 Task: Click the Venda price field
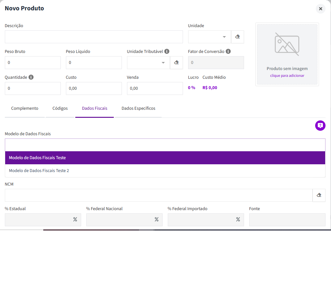tap(155, 88)
